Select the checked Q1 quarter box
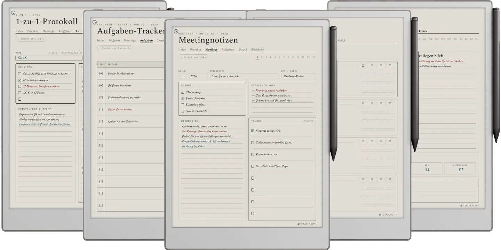This screenshot has width=501, height=250. [x=363, y=65]
